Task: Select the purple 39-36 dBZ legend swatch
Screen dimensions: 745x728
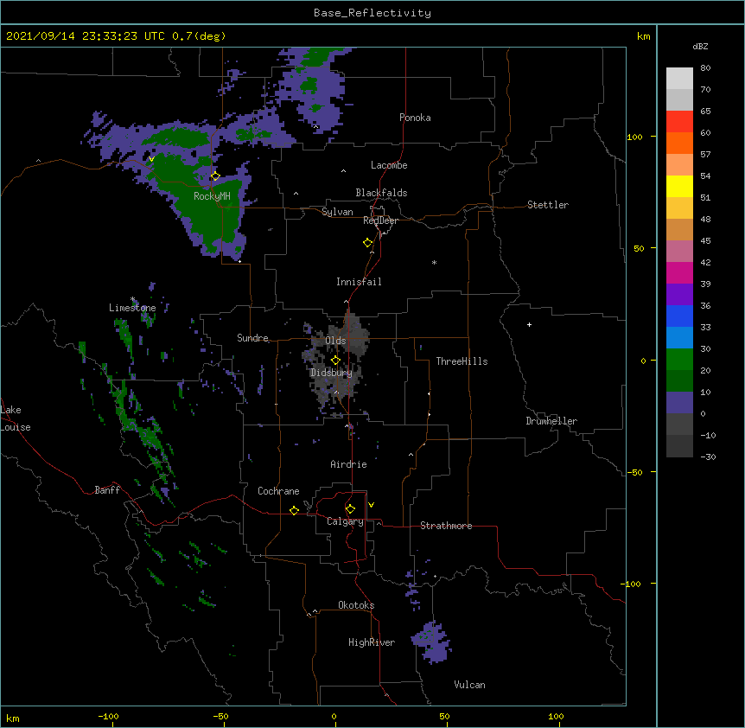Action: click(x=679, y=294)
